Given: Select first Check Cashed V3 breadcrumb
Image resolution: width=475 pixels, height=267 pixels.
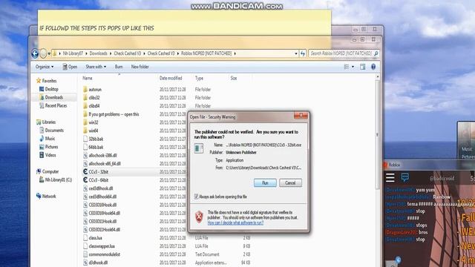Looking at the screenshot, I should pos(127,53).
